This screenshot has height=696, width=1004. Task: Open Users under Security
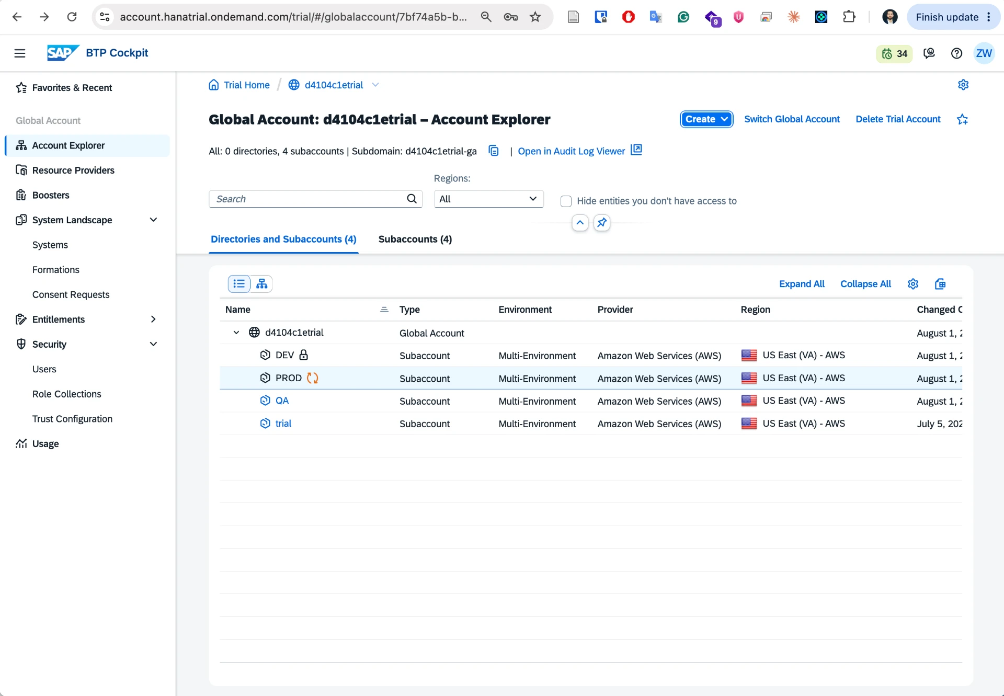44,369
